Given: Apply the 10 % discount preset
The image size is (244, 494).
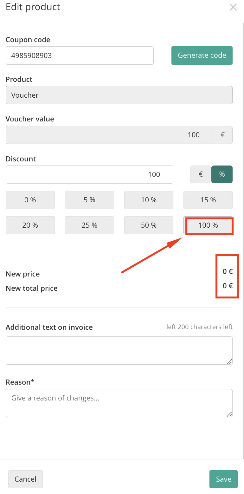Looking at the screenshot, I should tap(149, 200).
